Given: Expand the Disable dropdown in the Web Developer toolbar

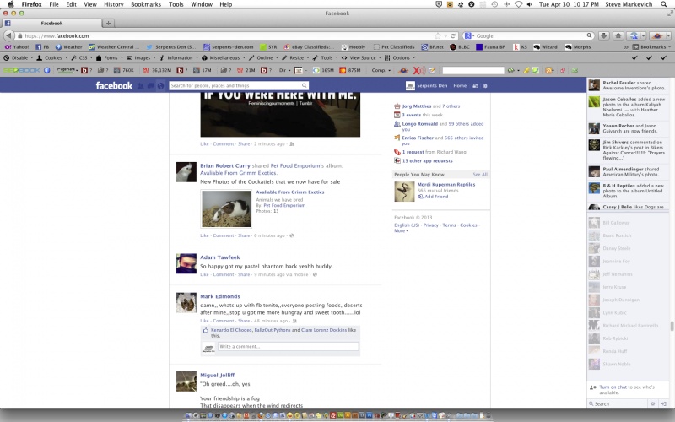Looking at the screenshot, I should pyautogui.click(x=19, y=57).
